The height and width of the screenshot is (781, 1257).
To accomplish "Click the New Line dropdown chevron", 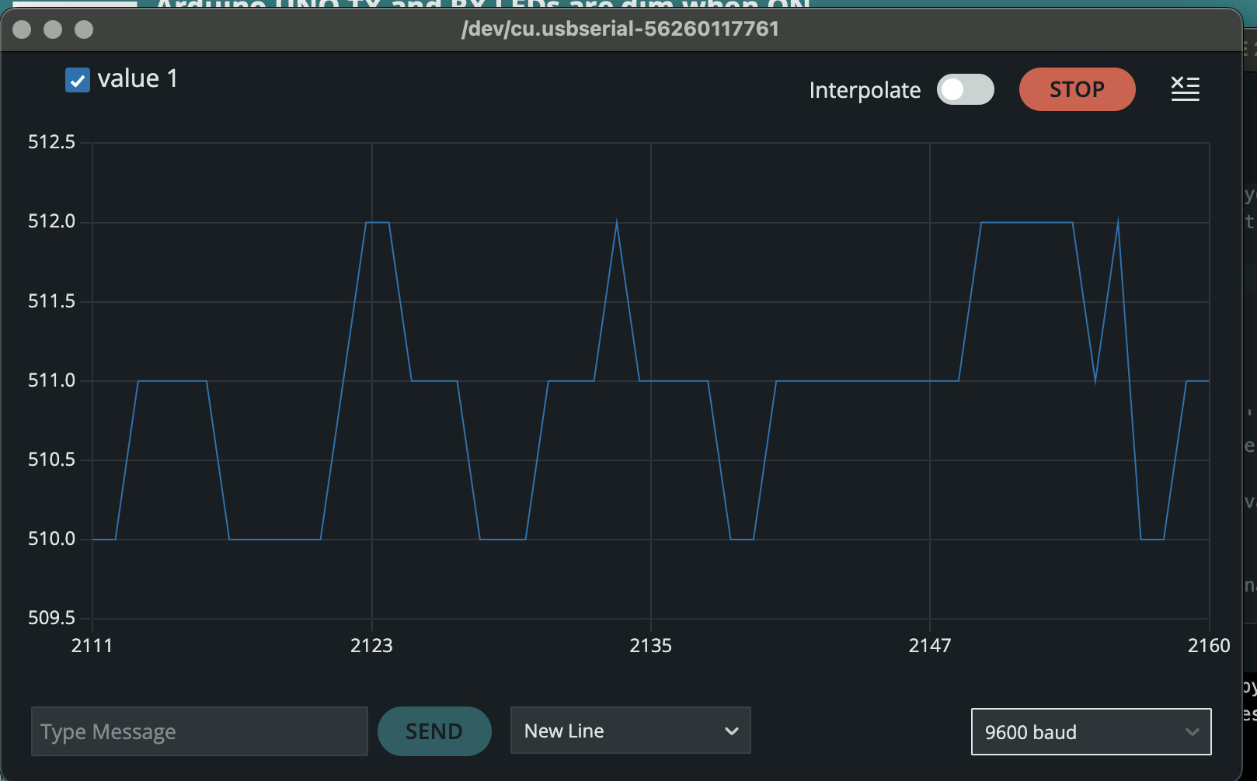I will 731,731.
